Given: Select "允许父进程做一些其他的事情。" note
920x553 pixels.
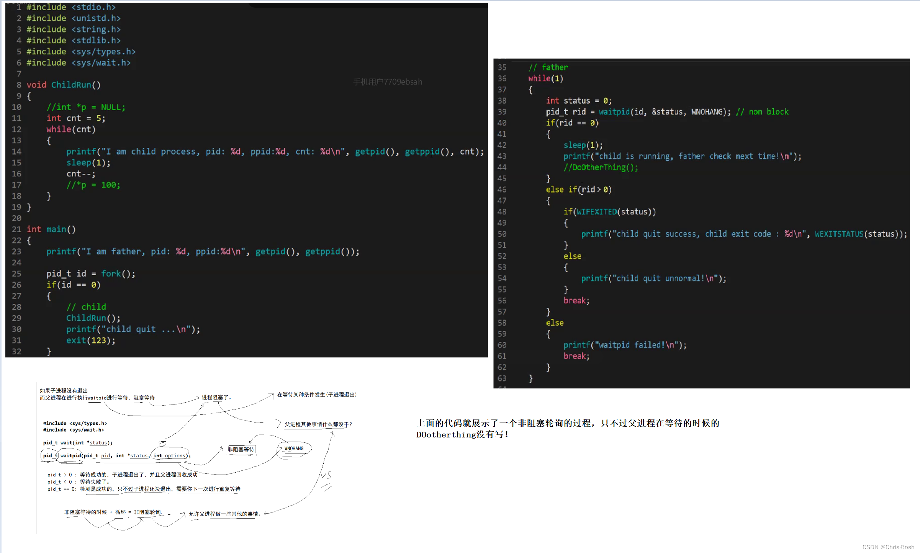Looking at the screenshot, I should [x=225, y=514].
